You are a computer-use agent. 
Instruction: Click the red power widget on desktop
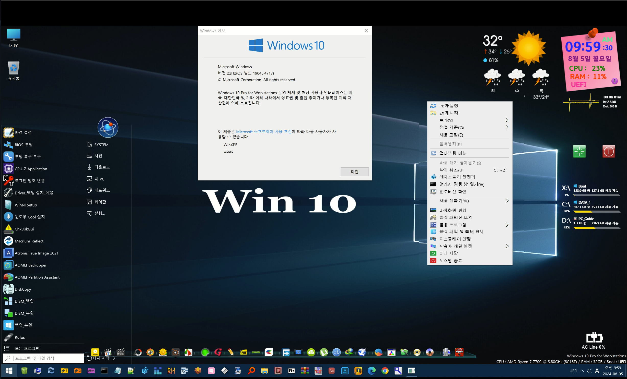click(609, 152)
